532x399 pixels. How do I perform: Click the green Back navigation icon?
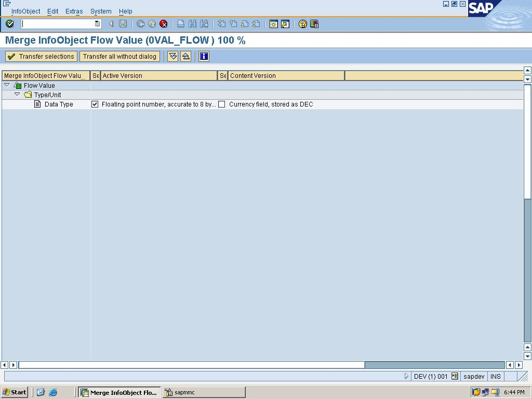(x=140, y=24)
